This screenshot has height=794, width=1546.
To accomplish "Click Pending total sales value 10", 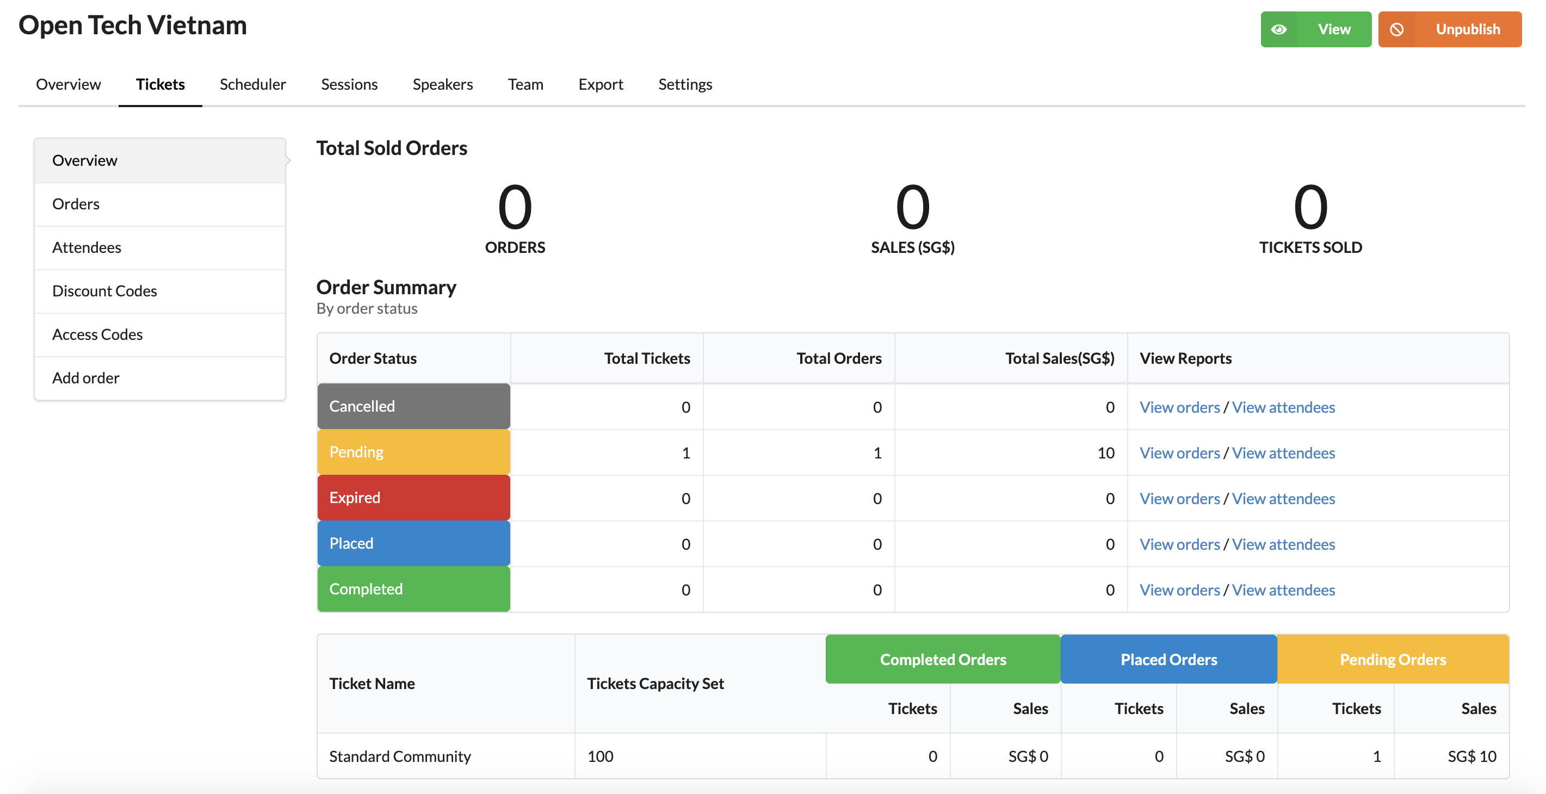I will click(x=1105, y=452).
